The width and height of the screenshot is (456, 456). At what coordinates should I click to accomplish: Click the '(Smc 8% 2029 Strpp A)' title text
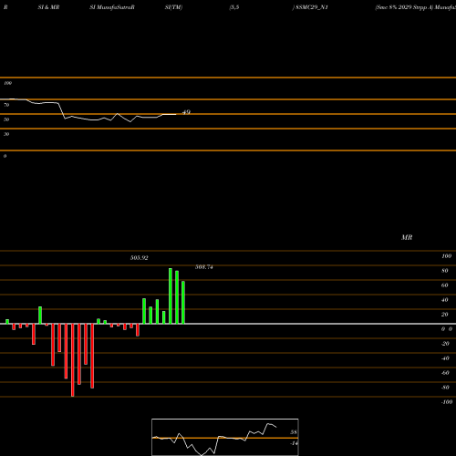pyautogui.click(x=404, y=7)
